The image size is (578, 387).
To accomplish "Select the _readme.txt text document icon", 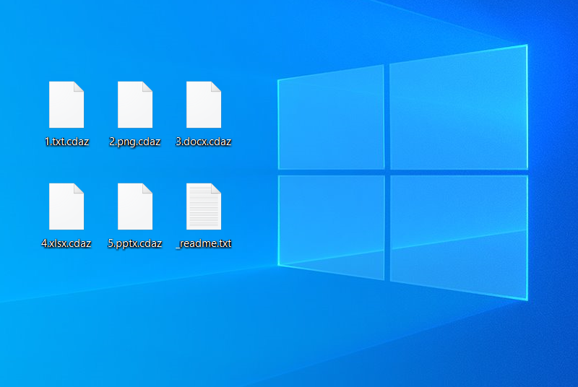I will click(203, 206).
